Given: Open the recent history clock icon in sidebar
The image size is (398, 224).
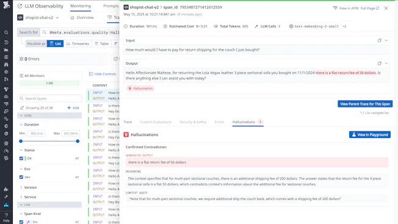Looking at the screenshot, I should point(6,42).
